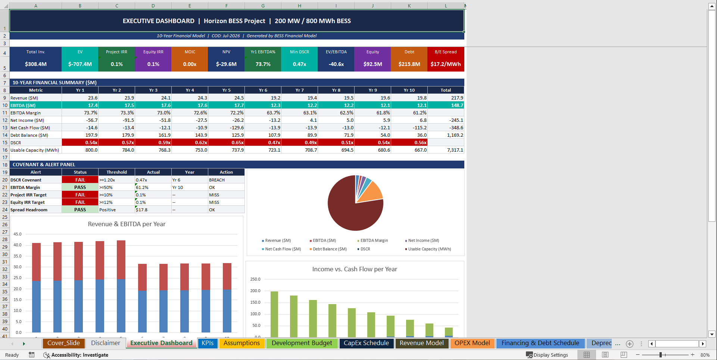Image resolution: width=717 pixels, height=360 pixels.
Task: Select the Normal view icon
Action: coord(587,355)
